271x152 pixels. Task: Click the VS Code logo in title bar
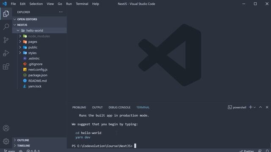pyautogui.click(x=5, y=4)
